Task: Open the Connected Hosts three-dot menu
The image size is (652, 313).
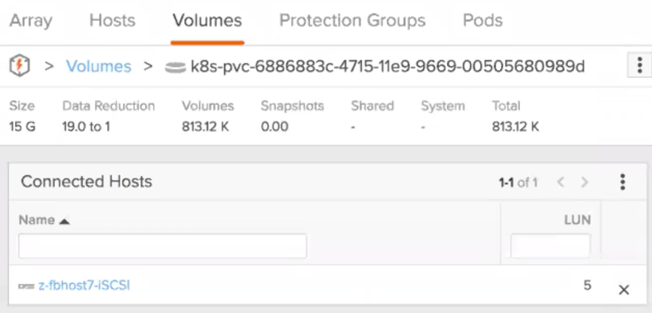Action: coord(622,182)
